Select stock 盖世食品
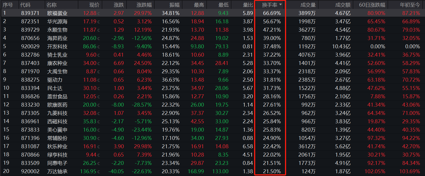 [57, 96]
